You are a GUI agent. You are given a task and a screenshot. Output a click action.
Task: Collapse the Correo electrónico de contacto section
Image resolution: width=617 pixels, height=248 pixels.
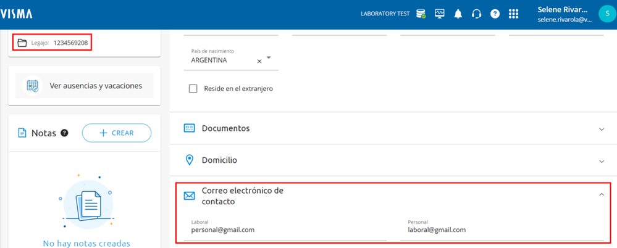coord(602,195)
